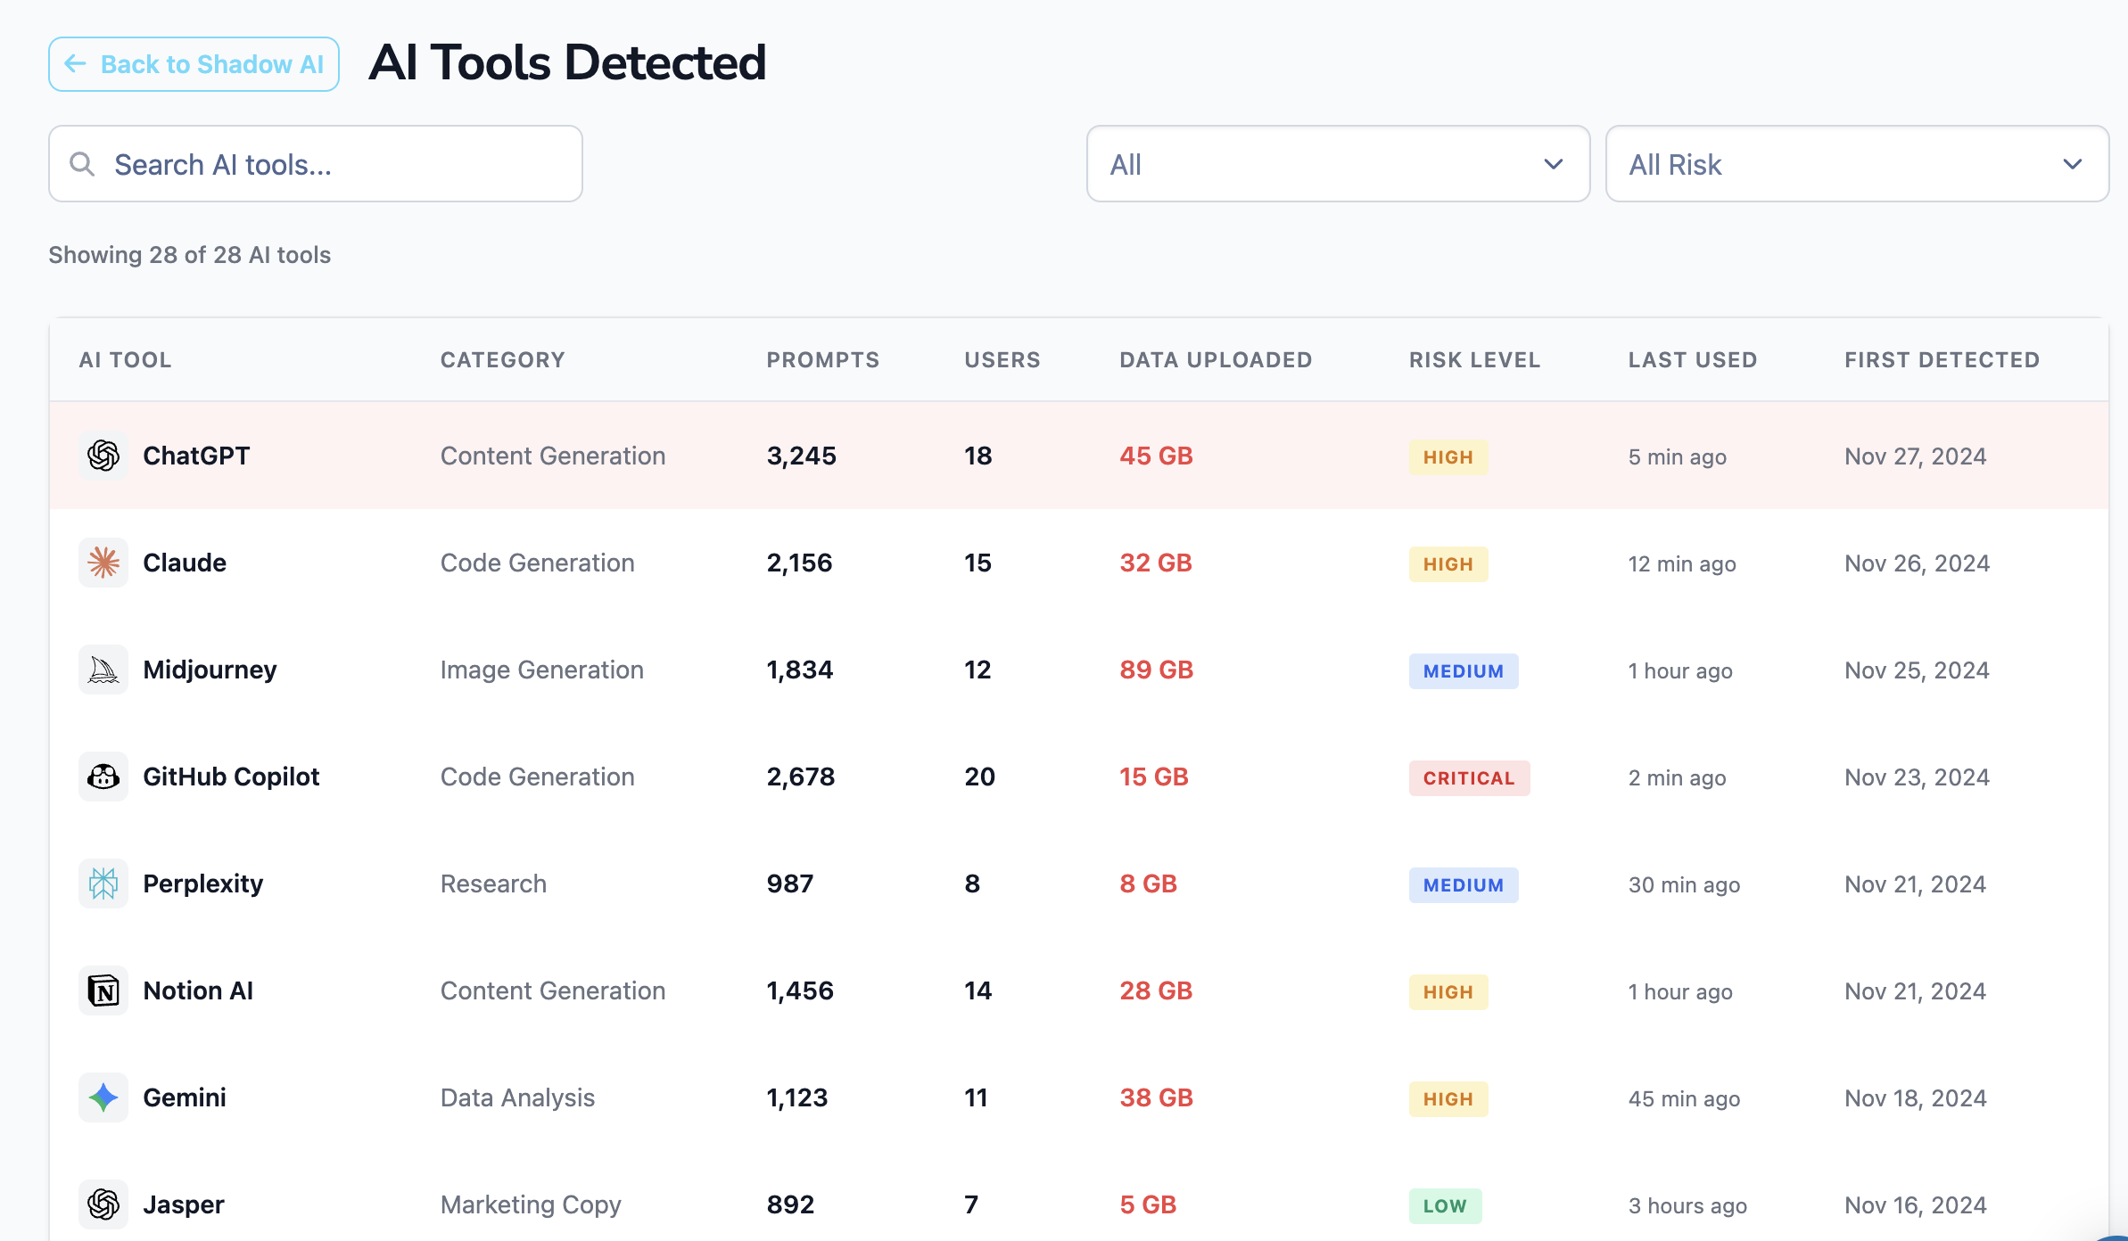Click the Perplexity logo icon

click(x=103, y=883)
